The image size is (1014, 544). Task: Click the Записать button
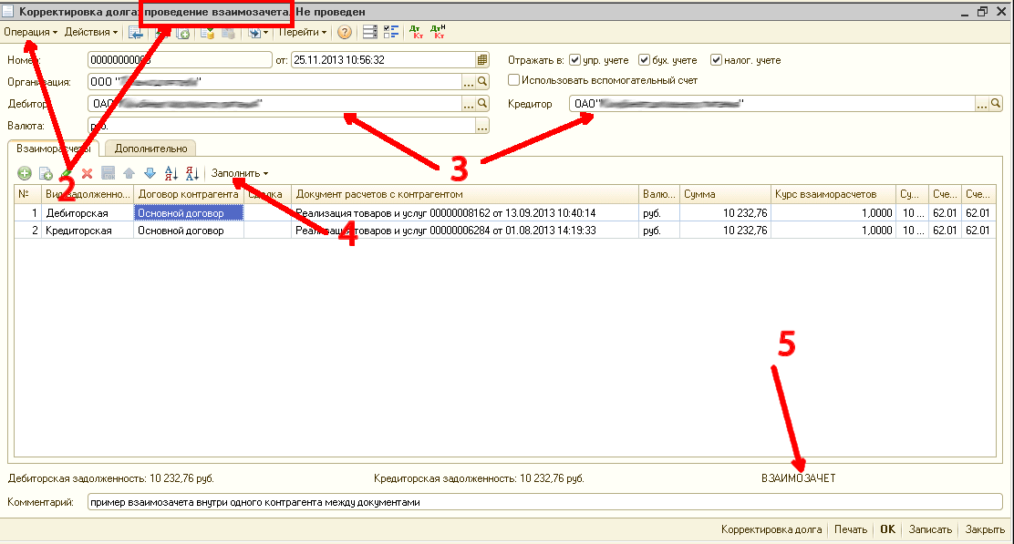[x=930, y=529]
